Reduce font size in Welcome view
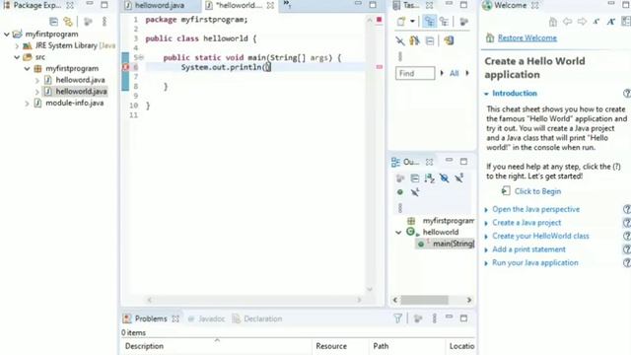The image size is (631, 355). click(596, 22)
